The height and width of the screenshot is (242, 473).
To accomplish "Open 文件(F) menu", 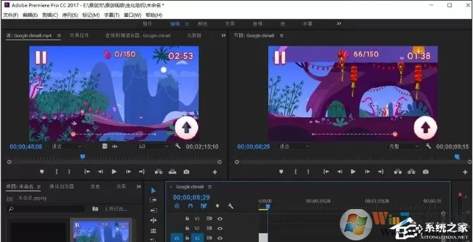I will 11,15.
